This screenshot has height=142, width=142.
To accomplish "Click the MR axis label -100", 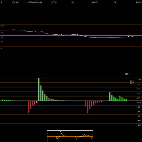I will click(x=139, y=125).
